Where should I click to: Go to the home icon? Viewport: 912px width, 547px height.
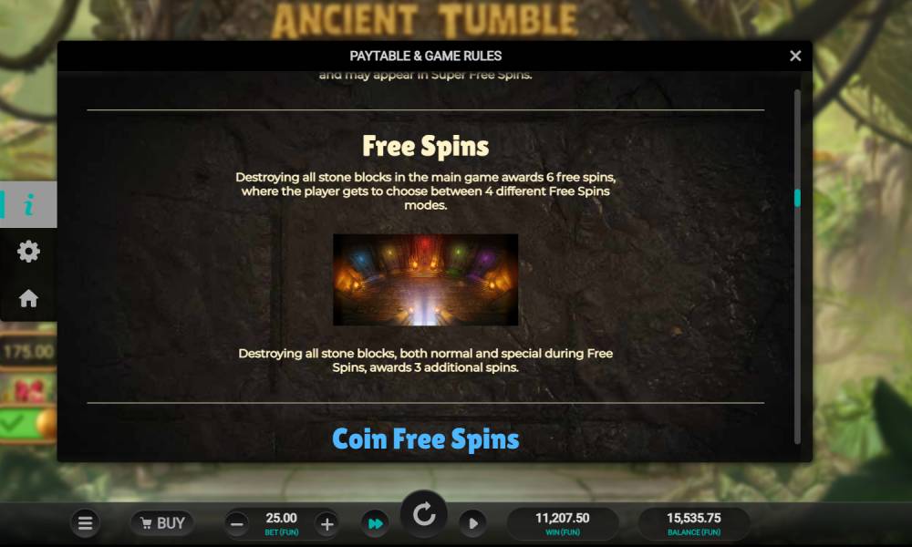click(x=28, y=298)
